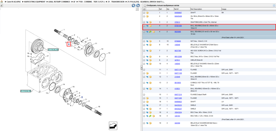Click the blue arrow icon for part 9706685

147,41
